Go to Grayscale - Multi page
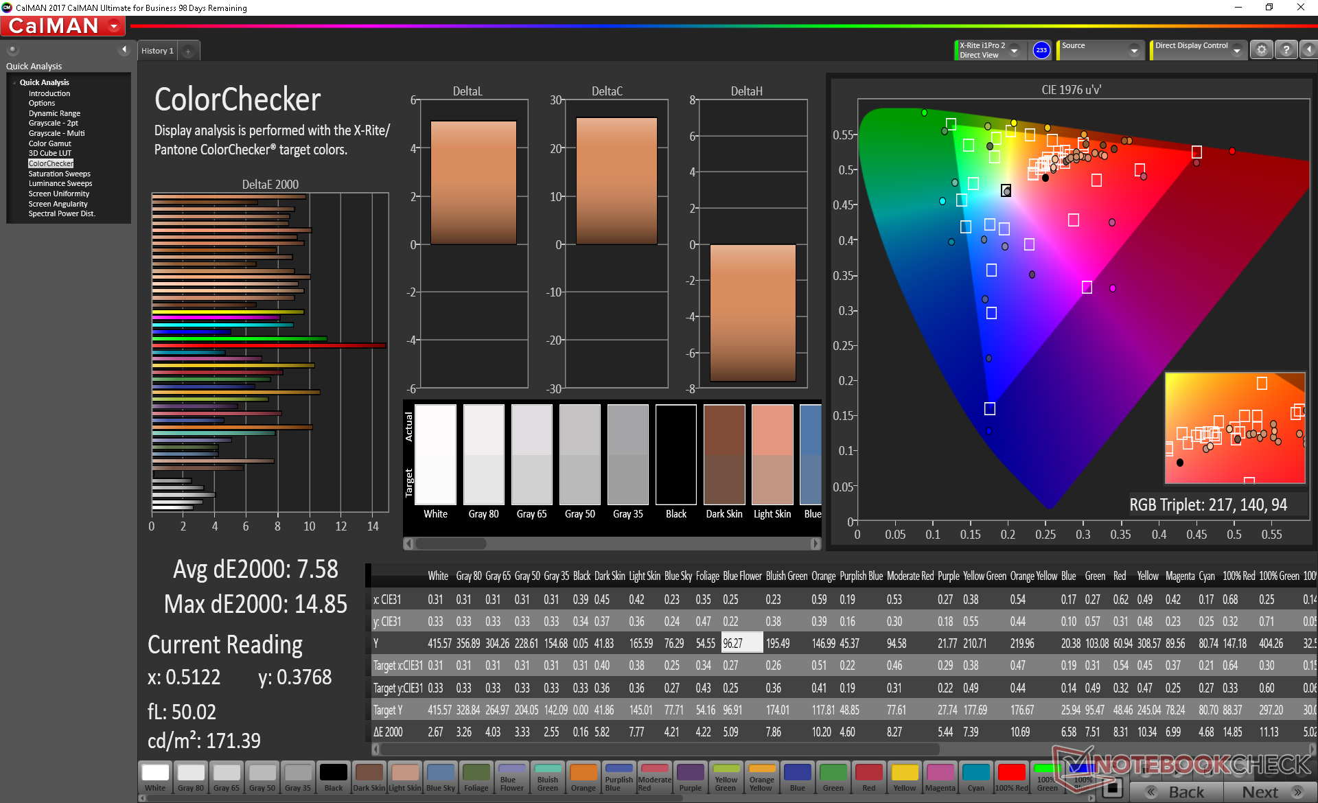Image resolution: width=1318 pixels, height=803 pixels. (56, 133)
